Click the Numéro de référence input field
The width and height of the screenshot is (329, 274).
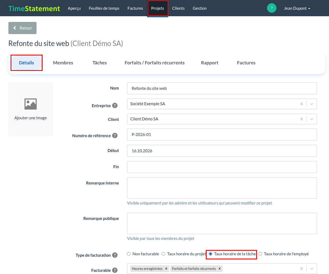coord(222,135)
